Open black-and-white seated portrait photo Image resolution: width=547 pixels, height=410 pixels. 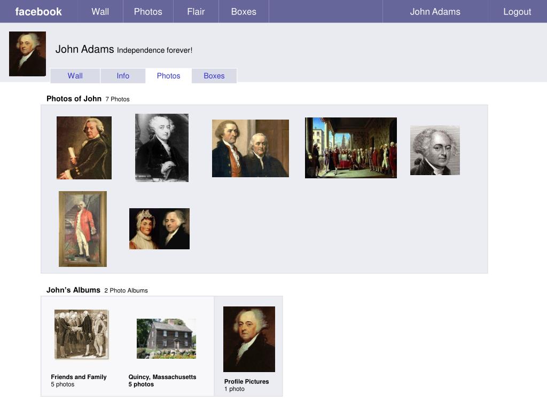[162, 147]
